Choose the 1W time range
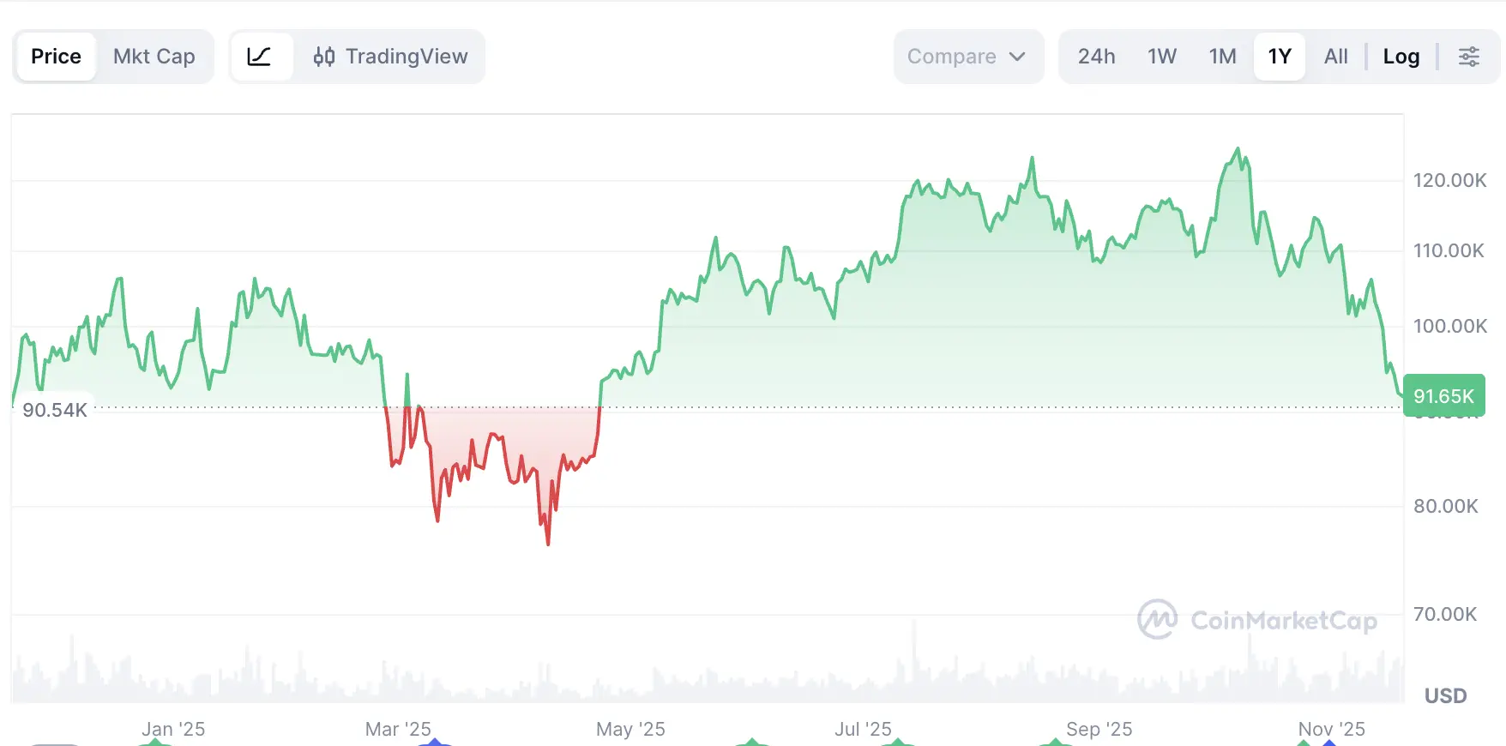The width and height of the screenshot is (1506, 746). (1161, 57)
